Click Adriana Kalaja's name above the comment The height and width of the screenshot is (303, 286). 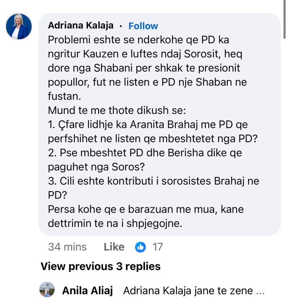click(81, 26)
